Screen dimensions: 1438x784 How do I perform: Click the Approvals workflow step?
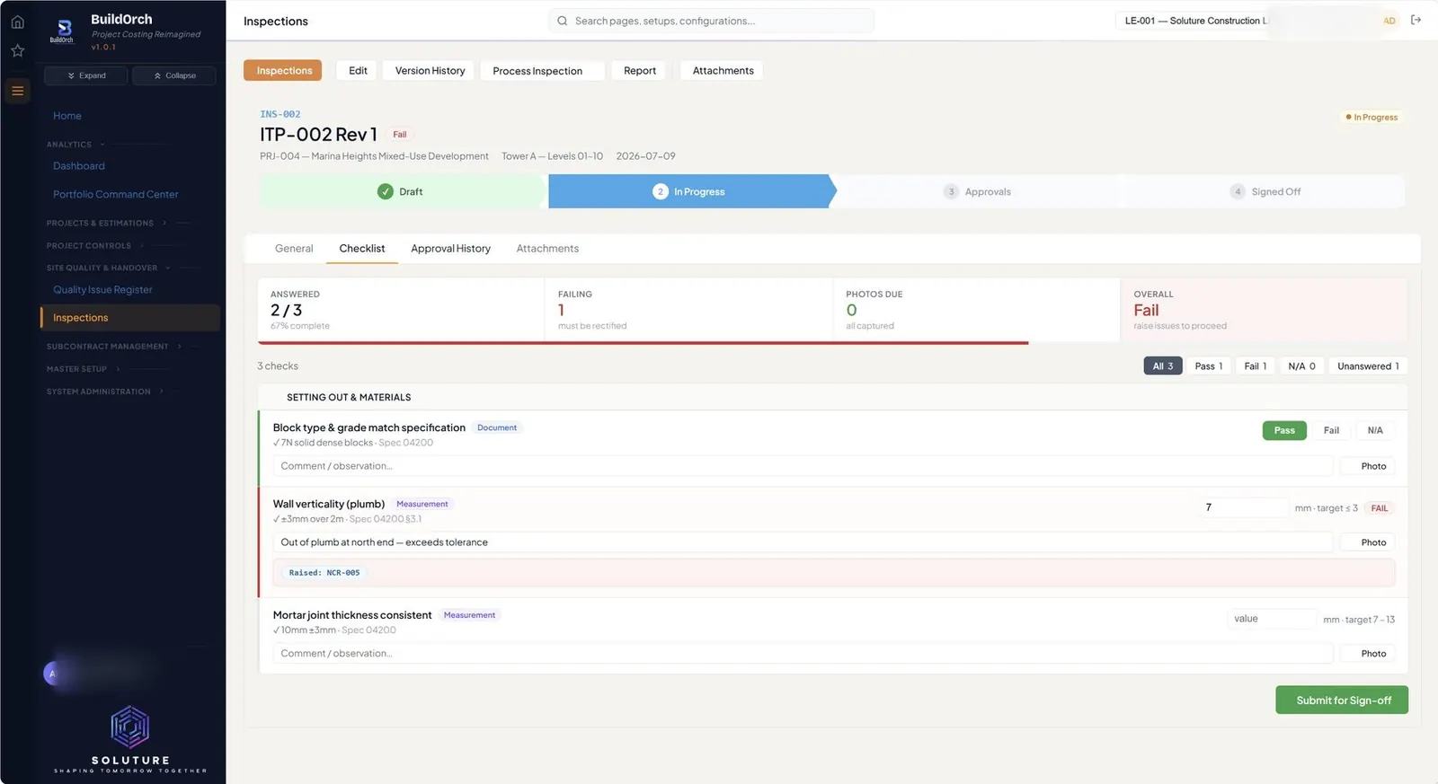(977, 191)
